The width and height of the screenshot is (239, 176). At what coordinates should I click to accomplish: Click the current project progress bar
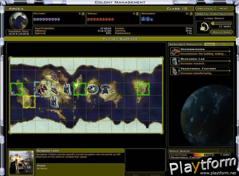coord(203,155)
